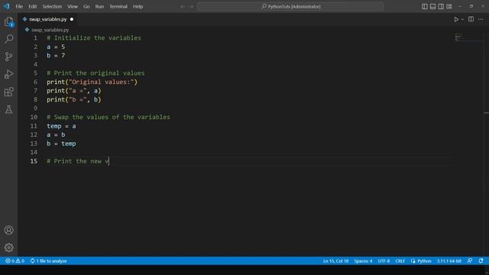Open the Explorer view in activity bar

click(x=8, y=21)
